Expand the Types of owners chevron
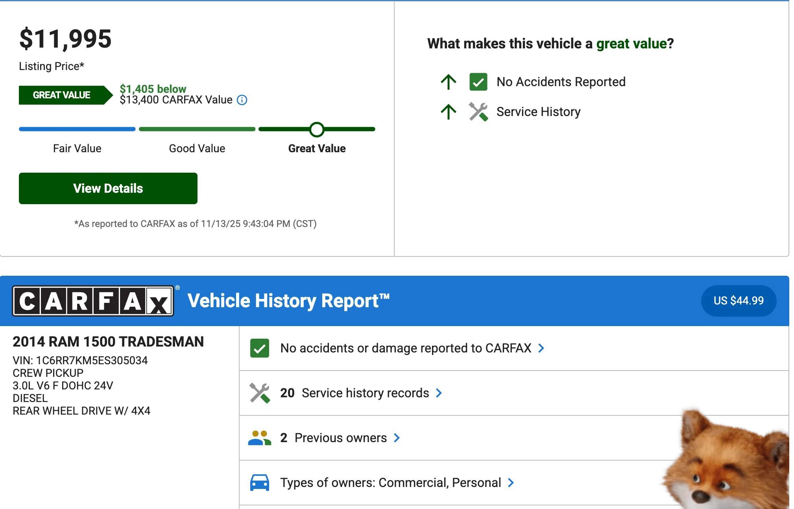This screenshot has height=509, width=794. (511, 483)
